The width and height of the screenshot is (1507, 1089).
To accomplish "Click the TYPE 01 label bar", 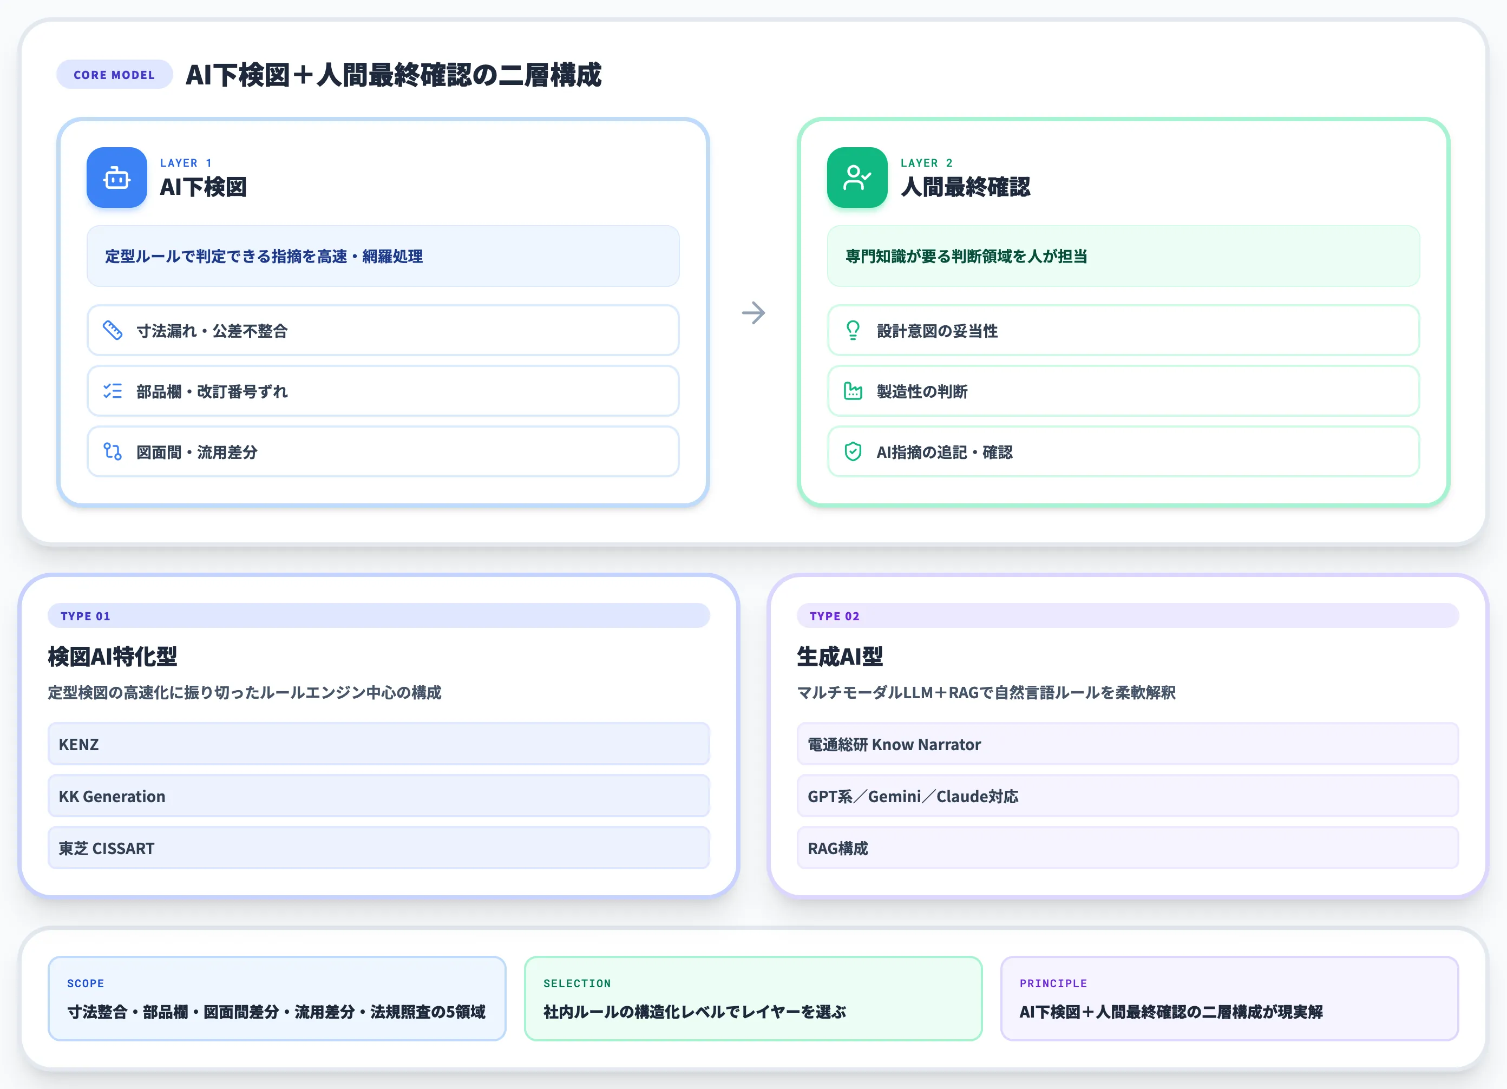I will coord(379,615).
